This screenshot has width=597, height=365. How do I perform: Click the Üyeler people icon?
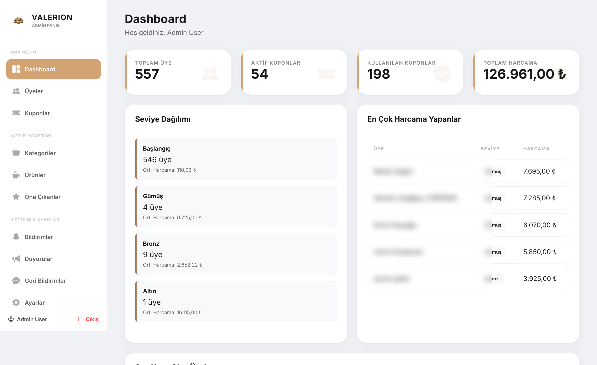click(16, 91)
